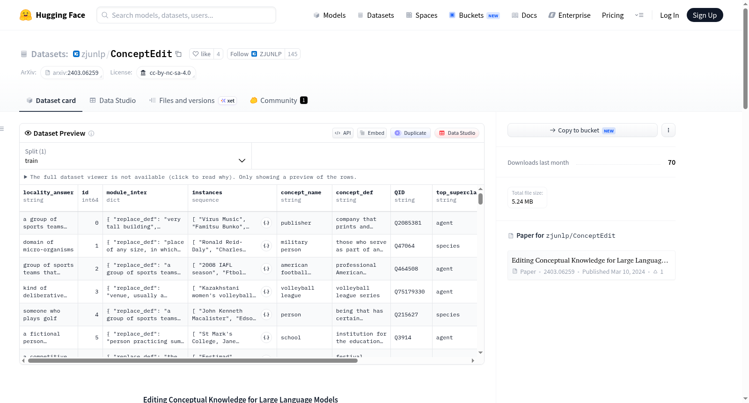Expand the St Mark's College instances cell
The width and height of the screenshot is (749, 403).
click(266, 337)
